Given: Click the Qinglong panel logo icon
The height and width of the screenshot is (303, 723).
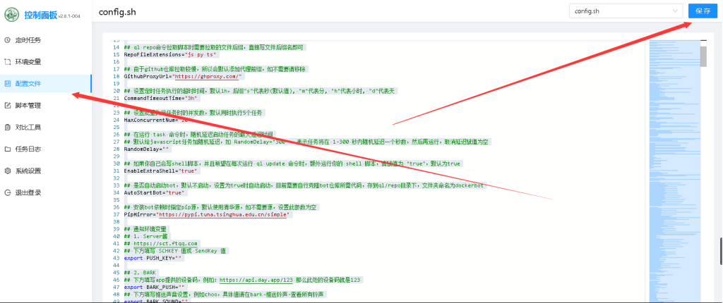Looking at the screenshot, I should pos(11,14).
